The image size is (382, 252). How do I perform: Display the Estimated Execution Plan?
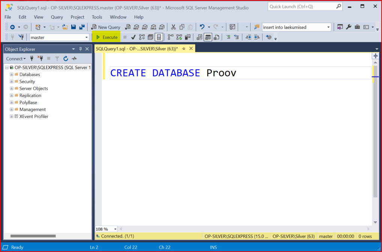click(142, 37)
